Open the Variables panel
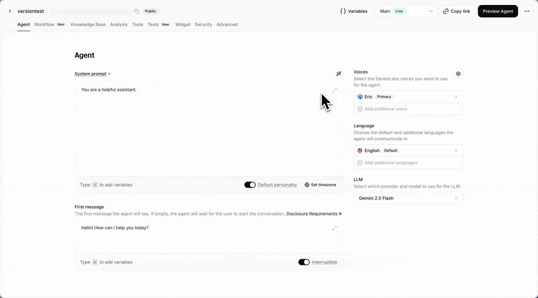Image resolution: width=538 pixels, height=298 pixels. click(x=354, y=11)
